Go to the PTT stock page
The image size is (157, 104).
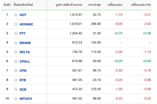coord(23,33)
